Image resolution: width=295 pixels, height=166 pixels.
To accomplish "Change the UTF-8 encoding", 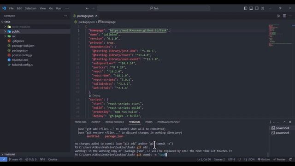I will 231,160.
